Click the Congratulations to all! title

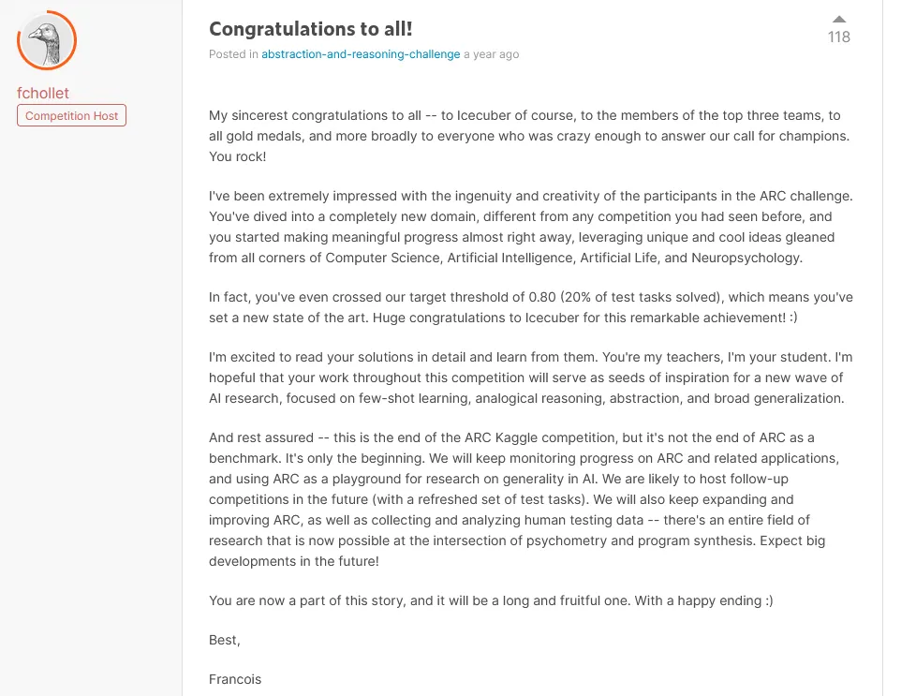coord(311,29)
